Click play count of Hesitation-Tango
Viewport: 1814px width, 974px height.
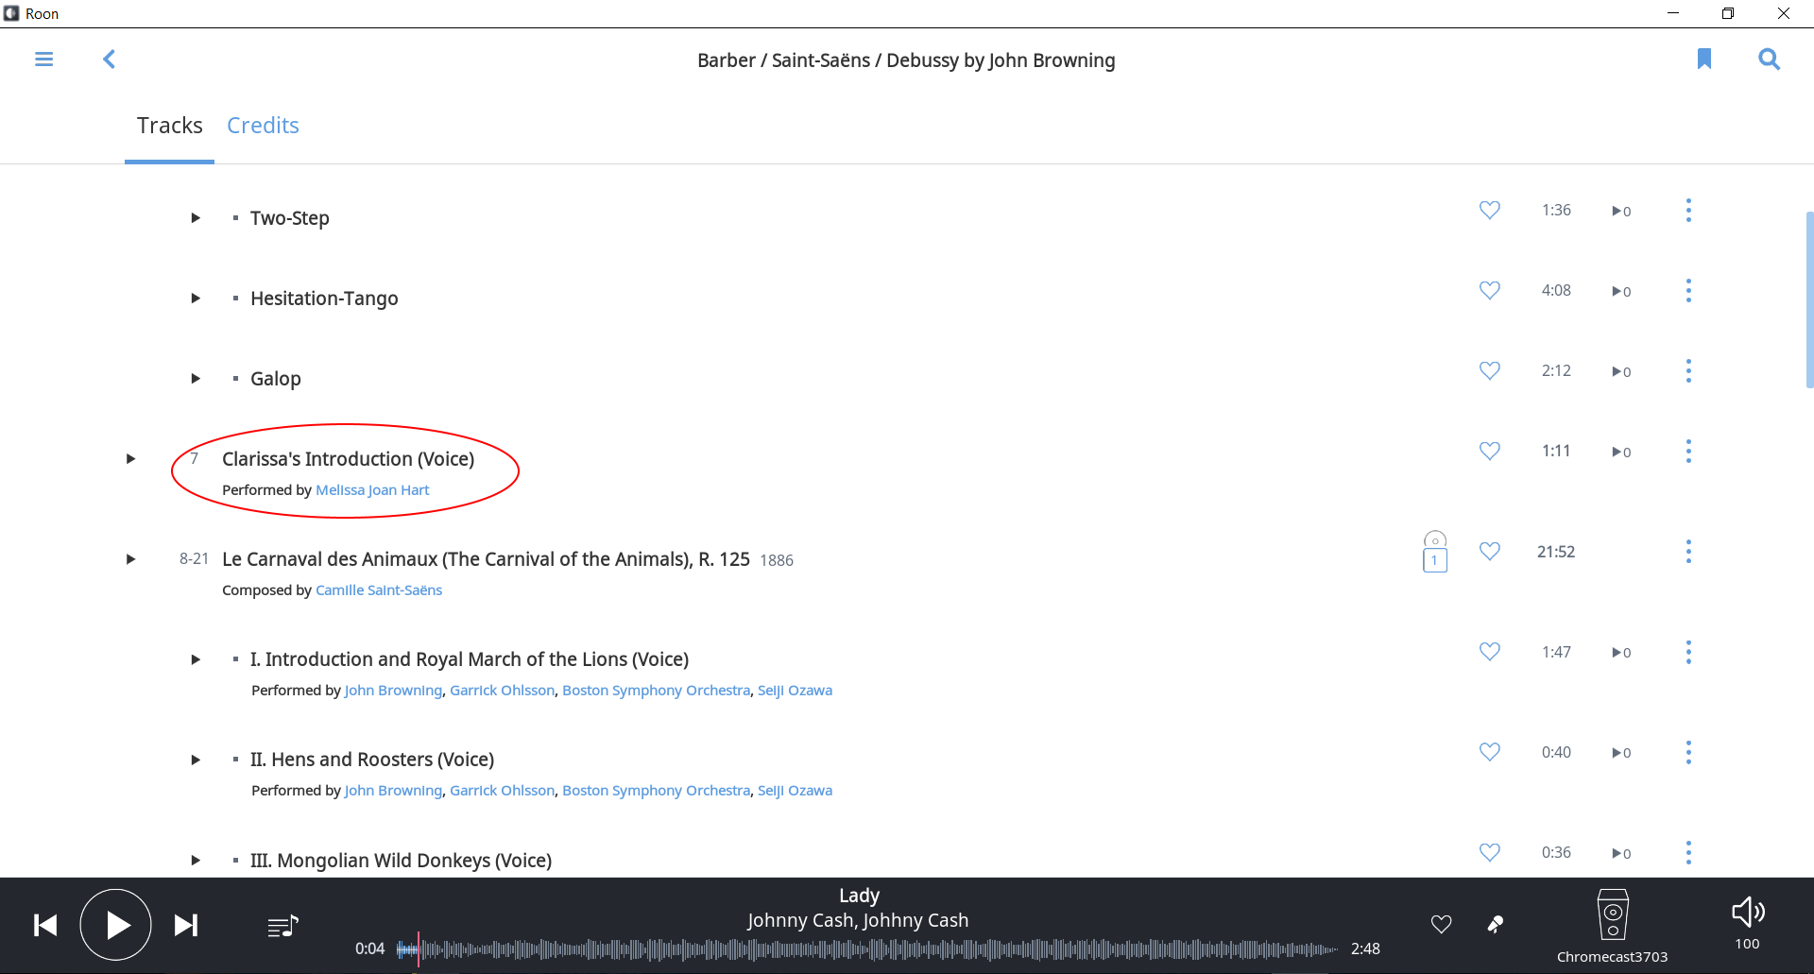[x=1621, y=291]
